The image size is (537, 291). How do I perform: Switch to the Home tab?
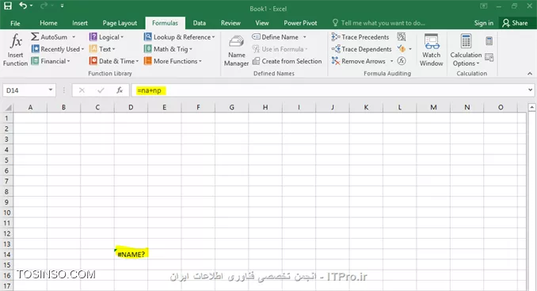point(48,23)
